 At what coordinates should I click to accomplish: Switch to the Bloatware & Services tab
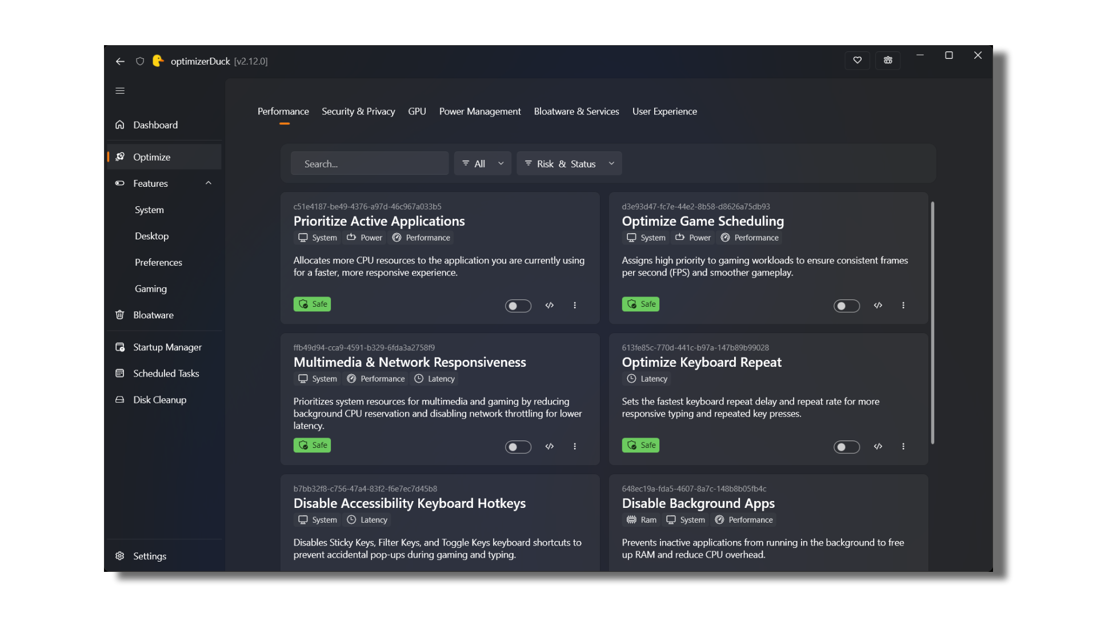(576, 111)
